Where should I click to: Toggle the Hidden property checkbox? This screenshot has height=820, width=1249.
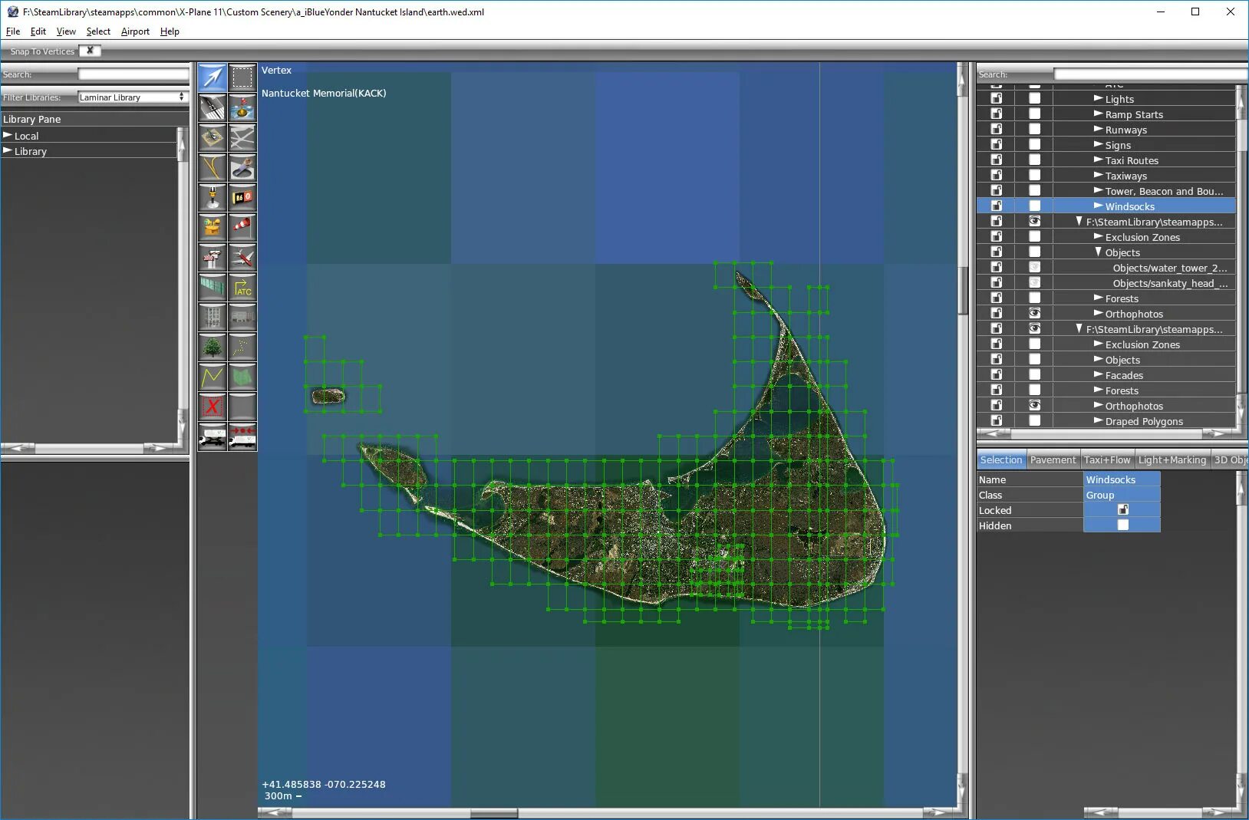click(x=1123, y=525)
